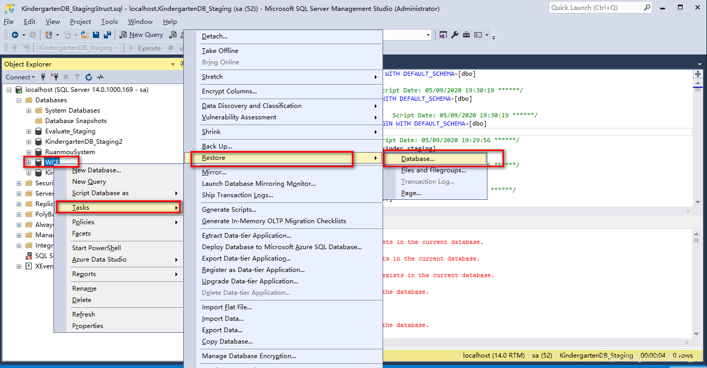Select Restore in the Tasks submenu

click(283, 158)
